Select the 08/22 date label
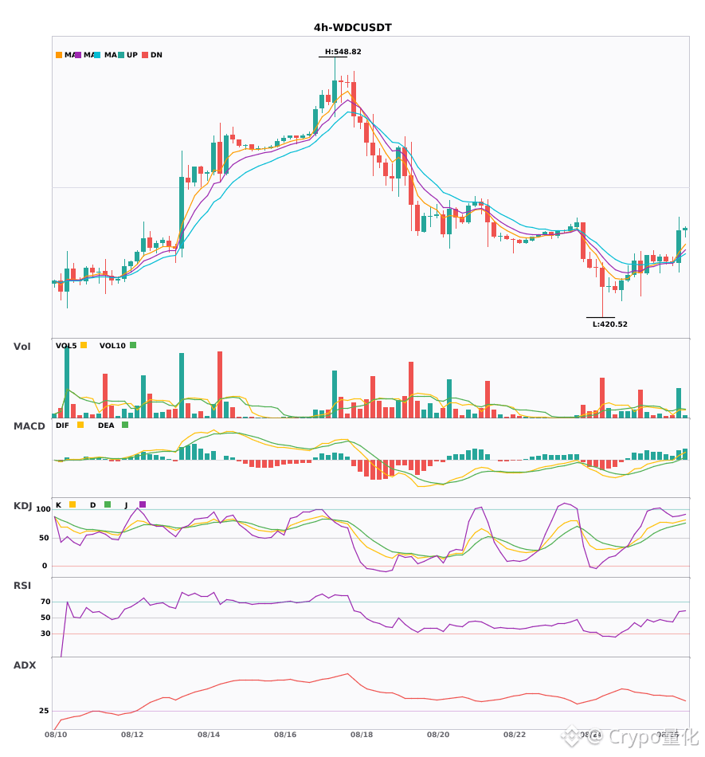The height and width of the screenshot is (757, 705). [x=515, y=735]
